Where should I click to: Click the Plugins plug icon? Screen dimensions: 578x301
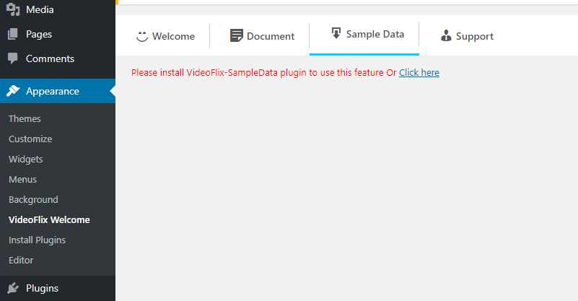(13, 288)
